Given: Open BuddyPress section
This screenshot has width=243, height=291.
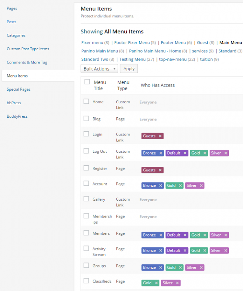Looking at the screenshot, I should pos(17,116).
